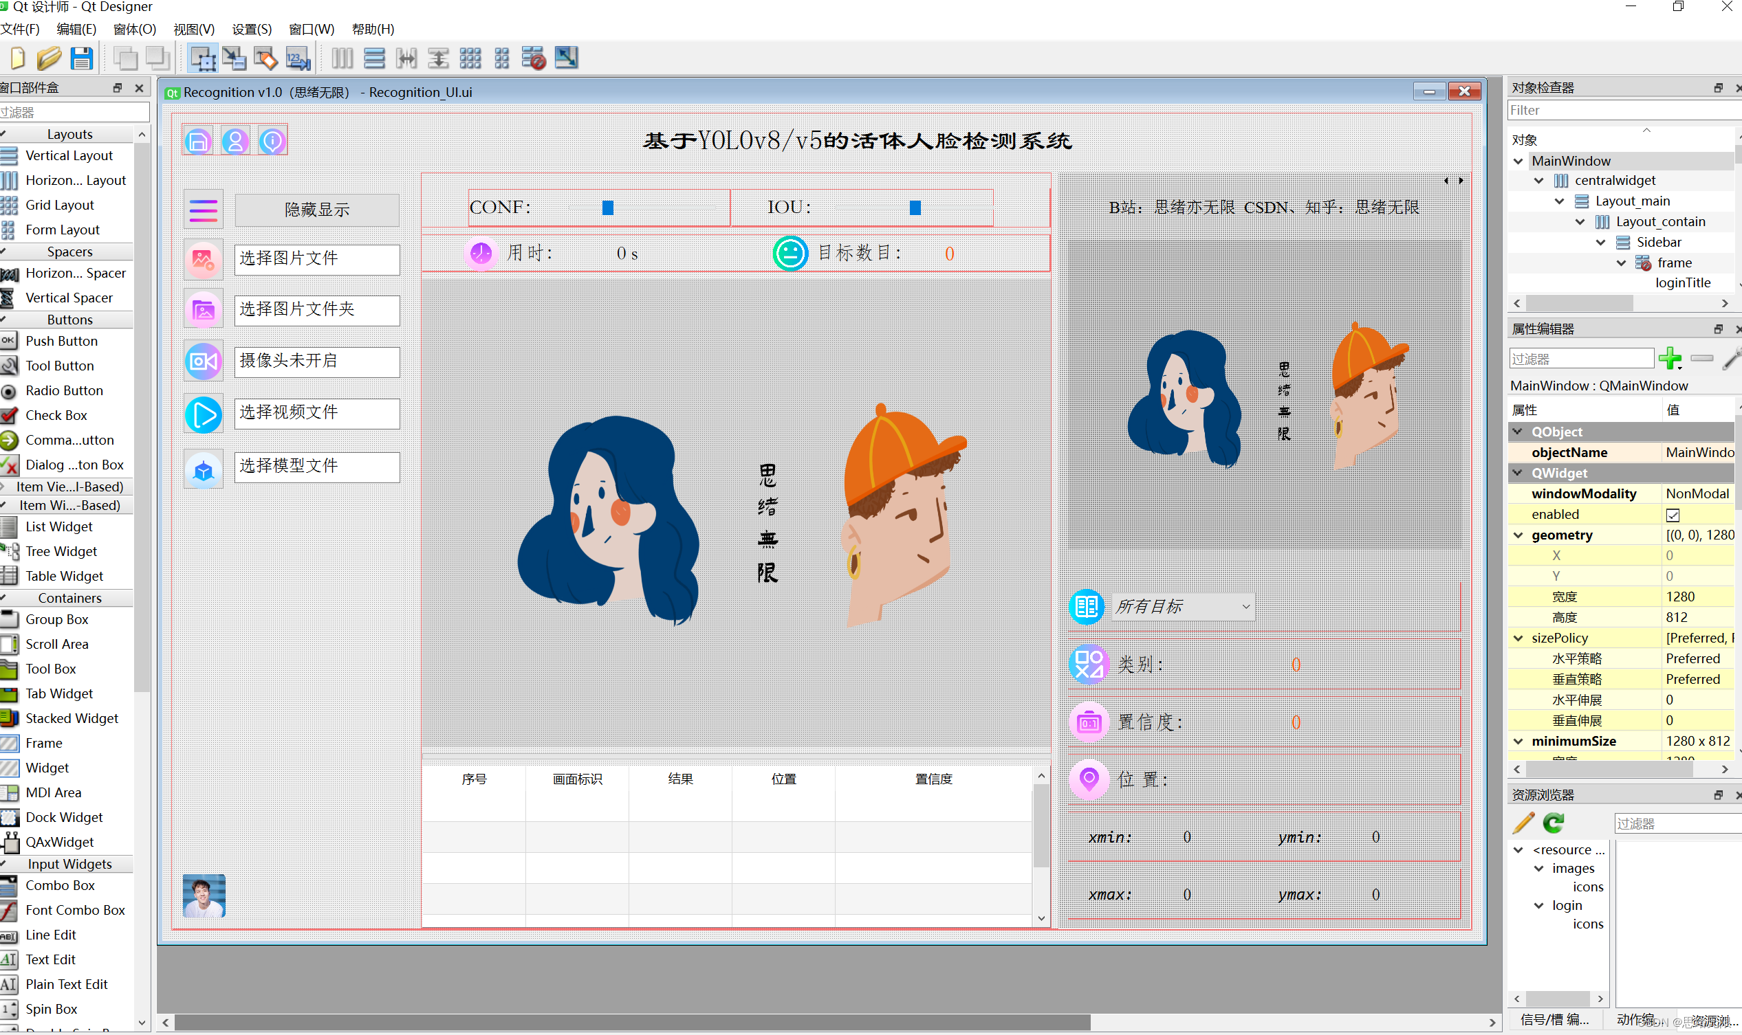
Task: Click the Break Layout toolbar icon
Action: pos(533,58)
